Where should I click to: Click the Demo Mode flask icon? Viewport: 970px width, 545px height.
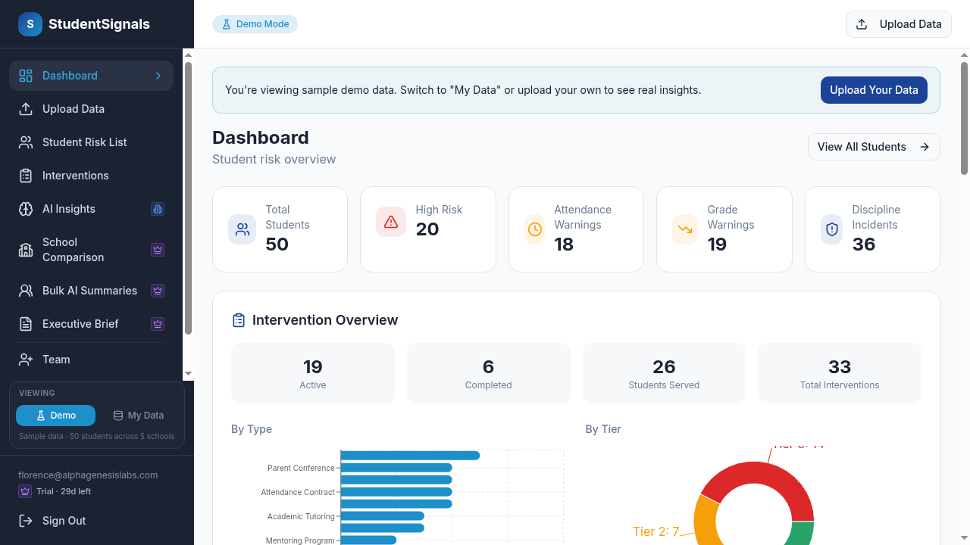coord(226,24)
